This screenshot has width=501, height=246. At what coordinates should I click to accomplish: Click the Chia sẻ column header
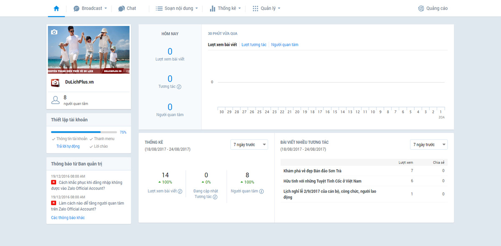click(x=438, y=163)
